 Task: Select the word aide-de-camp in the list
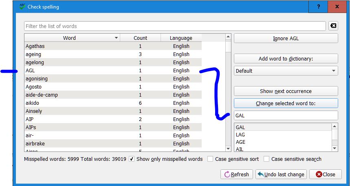(x=42, y=95)
